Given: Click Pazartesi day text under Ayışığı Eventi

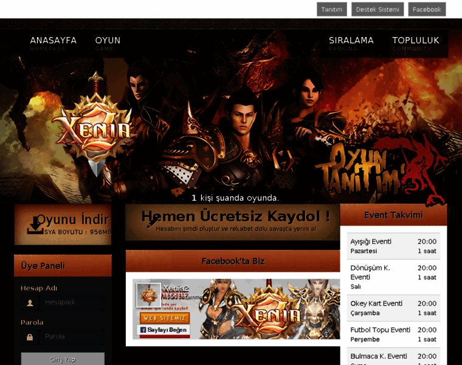Looking at the screenshot, I should pyautogui.click(x=364, y=251).
